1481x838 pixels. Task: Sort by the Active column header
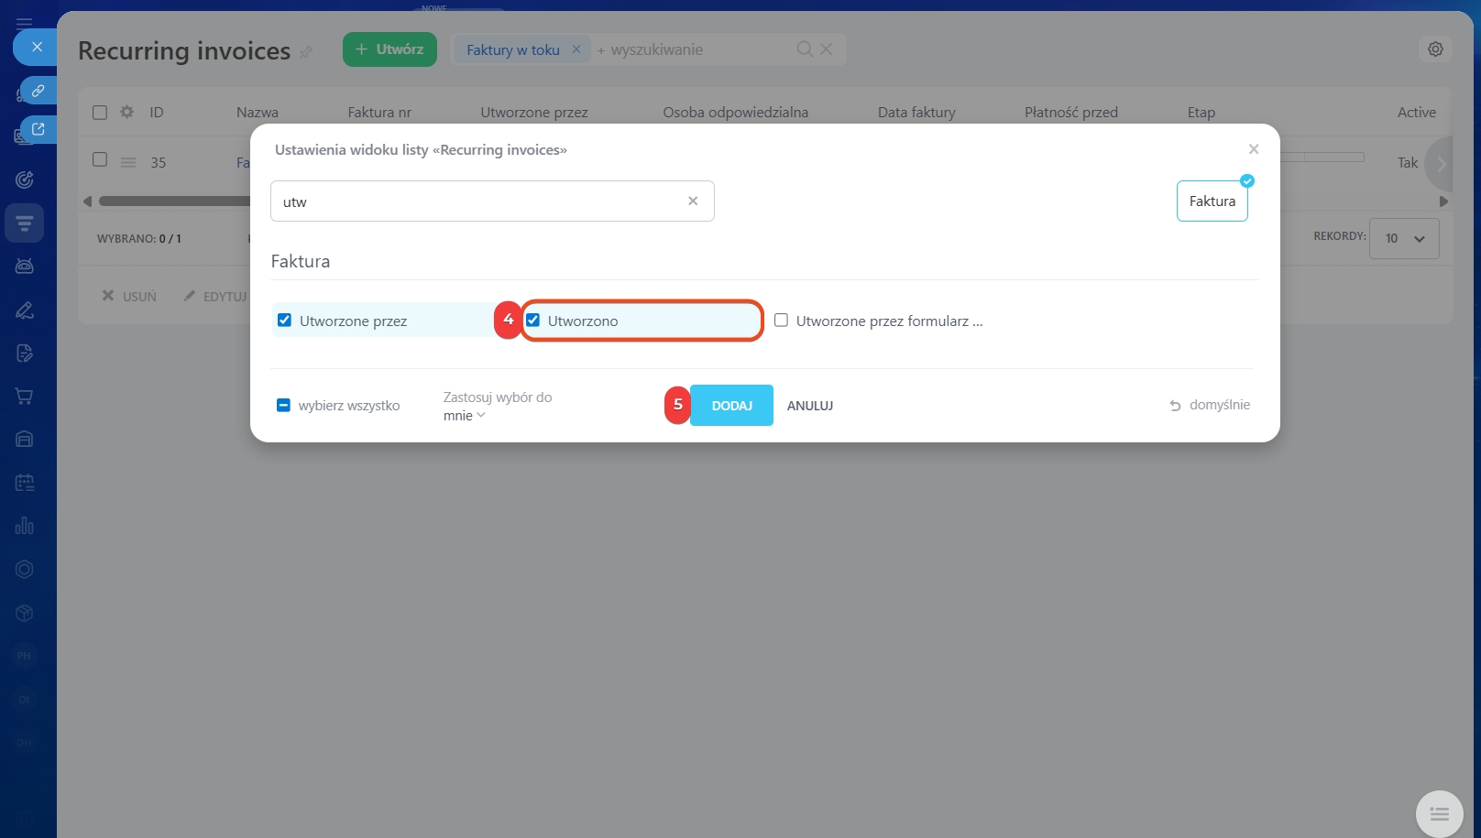pyautogui.click(x=1416, y=112)
